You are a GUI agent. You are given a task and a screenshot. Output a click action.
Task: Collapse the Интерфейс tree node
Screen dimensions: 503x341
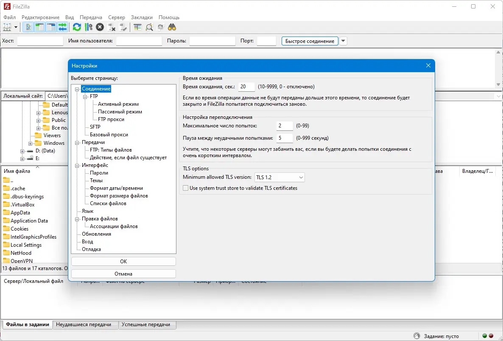pyautogui.click(x=77, y=165)
